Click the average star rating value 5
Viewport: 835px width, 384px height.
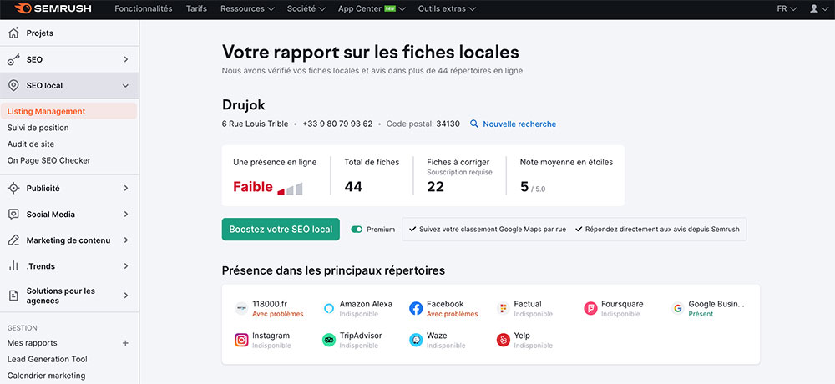pos(524,187)
